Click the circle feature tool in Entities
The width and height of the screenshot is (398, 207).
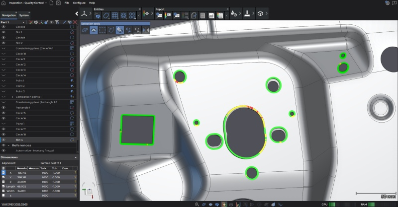click(x=106, y=15)
